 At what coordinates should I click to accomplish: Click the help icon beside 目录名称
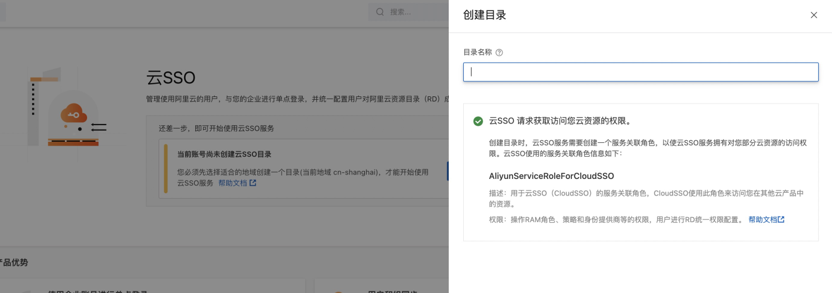499,53
